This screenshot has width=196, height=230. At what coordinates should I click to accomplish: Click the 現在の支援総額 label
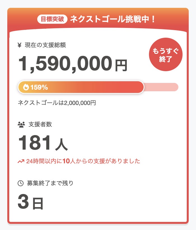click(45, 45)
